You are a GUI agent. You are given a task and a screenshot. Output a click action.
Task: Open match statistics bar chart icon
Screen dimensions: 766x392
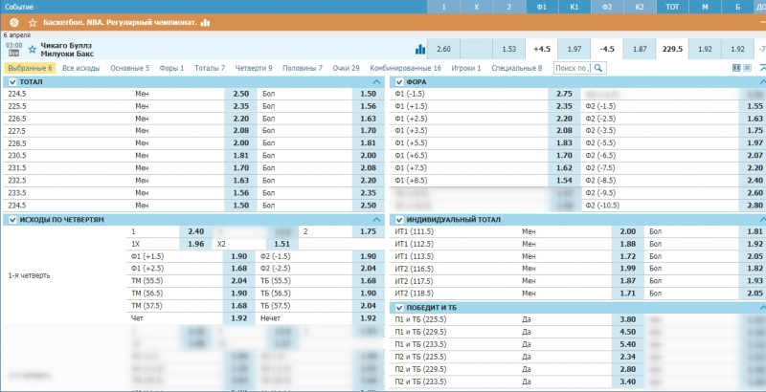click(419, 49)
